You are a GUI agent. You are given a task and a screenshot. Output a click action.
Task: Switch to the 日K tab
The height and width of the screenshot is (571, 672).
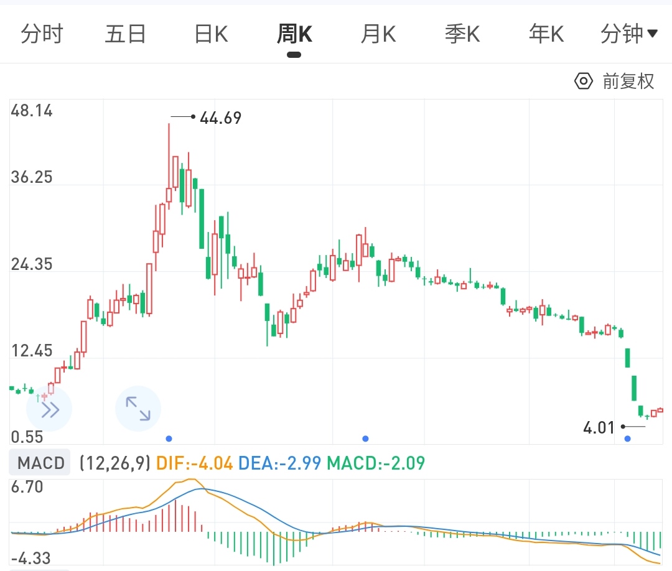(210, 34)
